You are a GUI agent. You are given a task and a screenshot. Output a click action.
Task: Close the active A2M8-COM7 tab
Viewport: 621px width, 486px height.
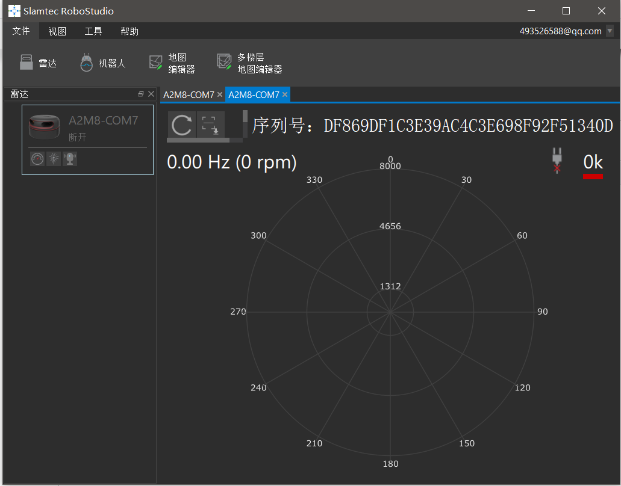click(x=285, y=95)
